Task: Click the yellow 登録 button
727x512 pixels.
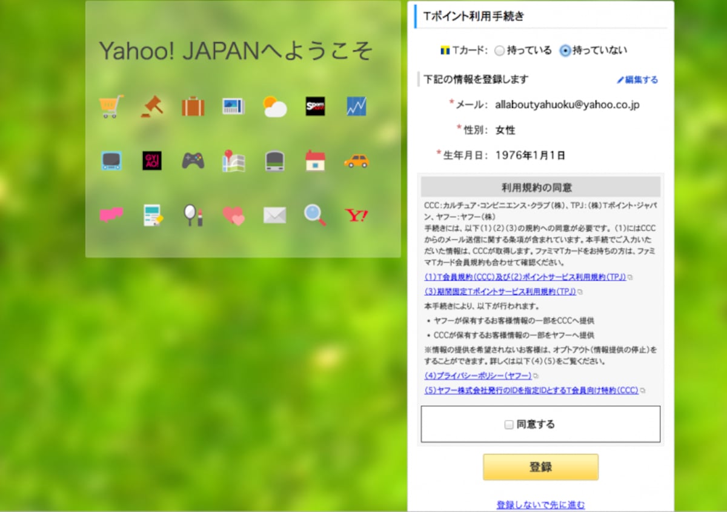Action: coord(540,467)
